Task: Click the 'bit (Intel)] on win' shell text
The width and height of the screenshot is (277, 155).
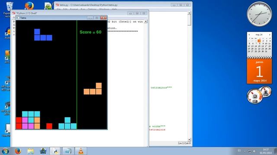Action: point(127,22)
